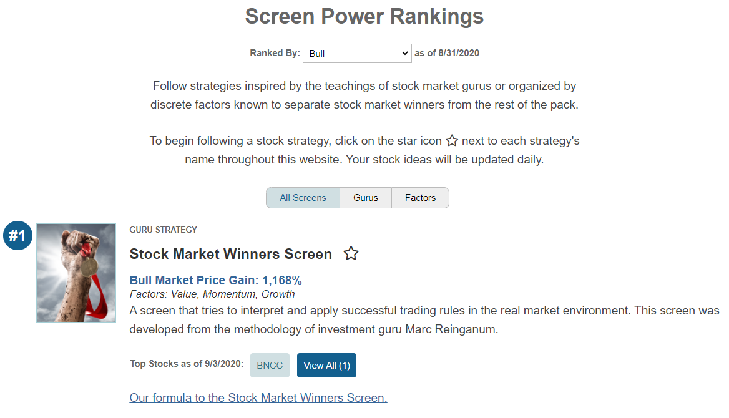Viewport: 729px width, 418px height.
Task: Select the Factors tab
Action: coord(420,198)
